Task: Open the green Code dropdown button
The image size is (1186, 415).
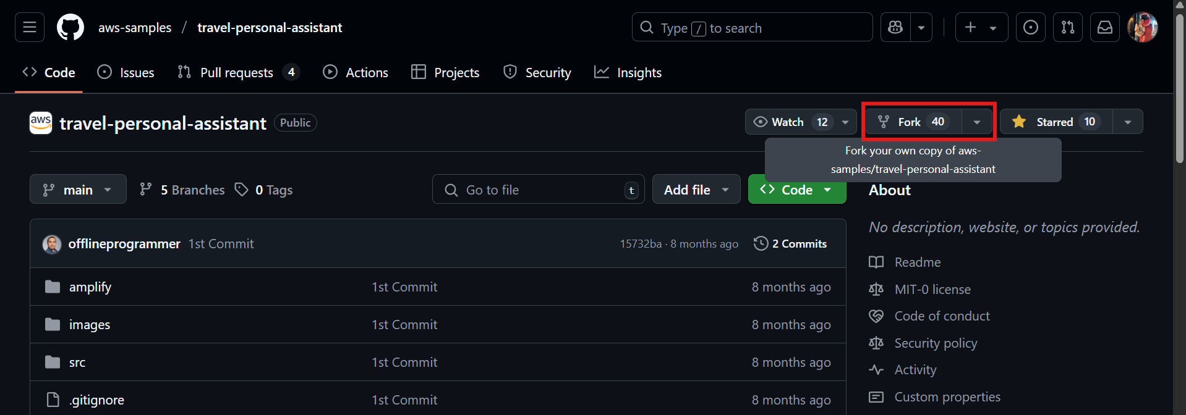Action: coord(796,189)
